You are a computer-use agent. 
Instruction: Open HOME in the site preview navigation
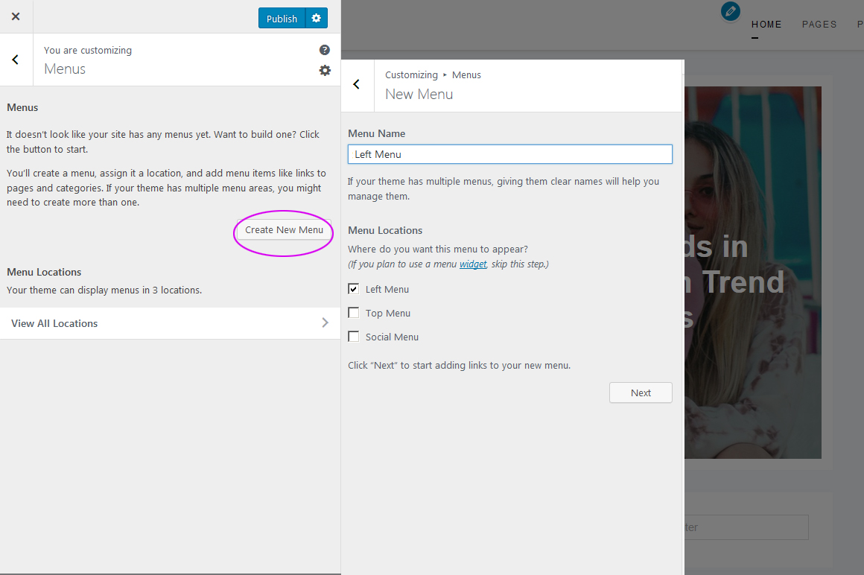tap(766, 25)
